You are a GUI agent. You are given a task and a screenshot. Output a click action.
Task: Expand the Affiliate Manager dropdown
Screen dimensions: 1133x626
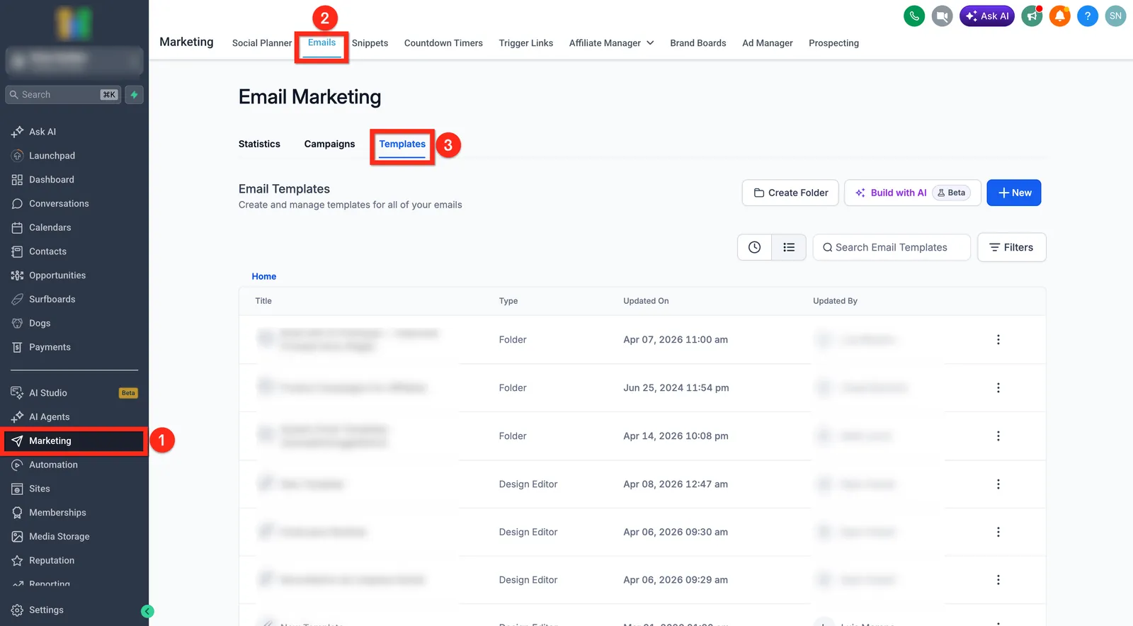[611, 43]
